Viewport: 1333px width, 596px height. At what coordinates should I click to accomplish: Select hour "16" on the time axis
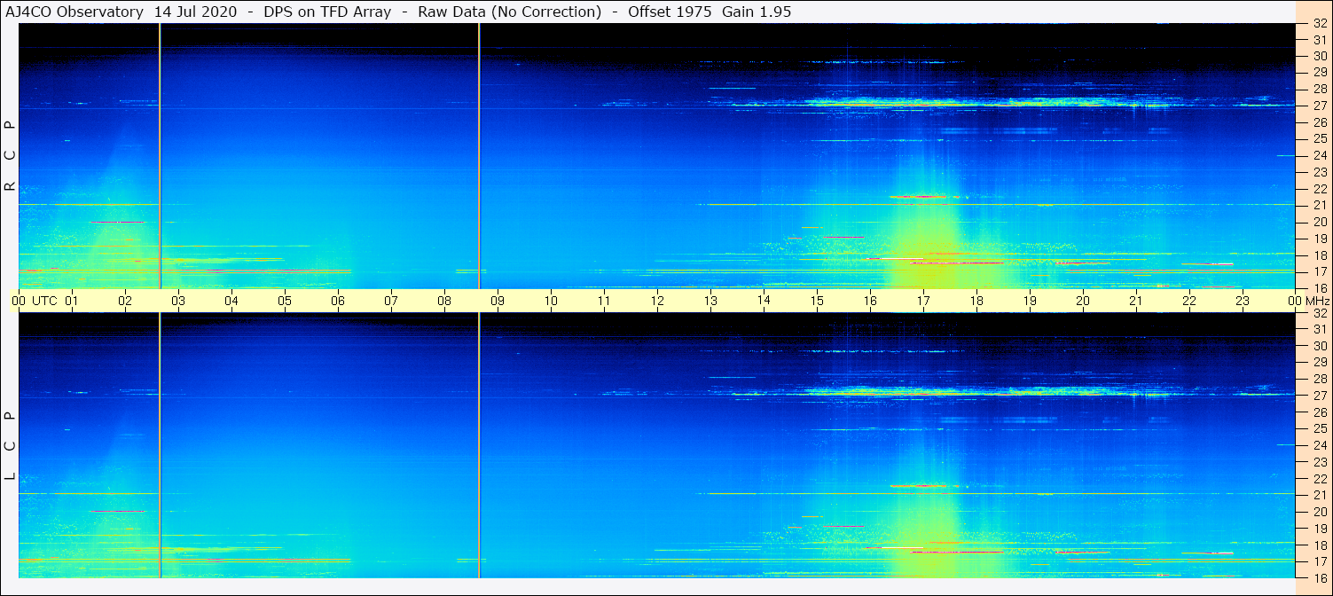point(870,301)
